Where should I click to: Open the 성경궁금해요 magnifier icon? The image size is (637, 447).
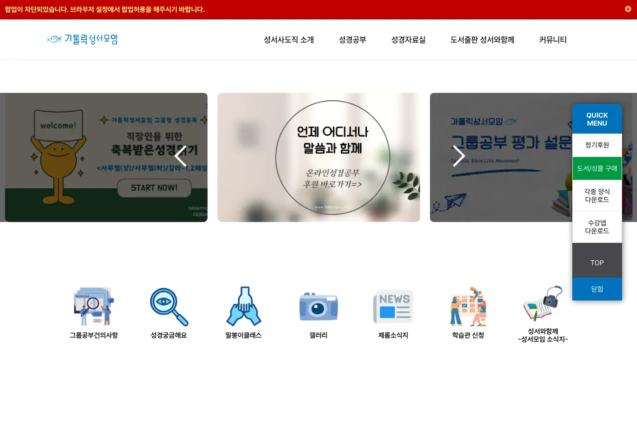click(x=169, y=306)
